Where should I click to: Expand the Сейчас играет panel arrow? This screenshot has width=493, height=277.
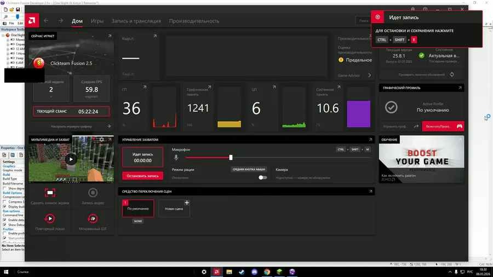tap(110, 36)
